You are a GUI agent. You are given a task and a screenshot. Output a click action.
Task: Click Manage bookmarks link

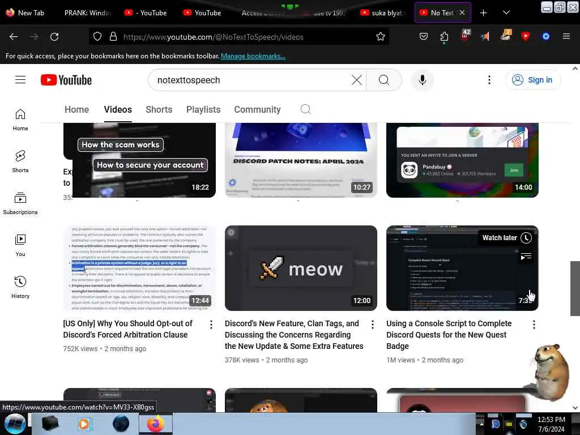[253, 56]
